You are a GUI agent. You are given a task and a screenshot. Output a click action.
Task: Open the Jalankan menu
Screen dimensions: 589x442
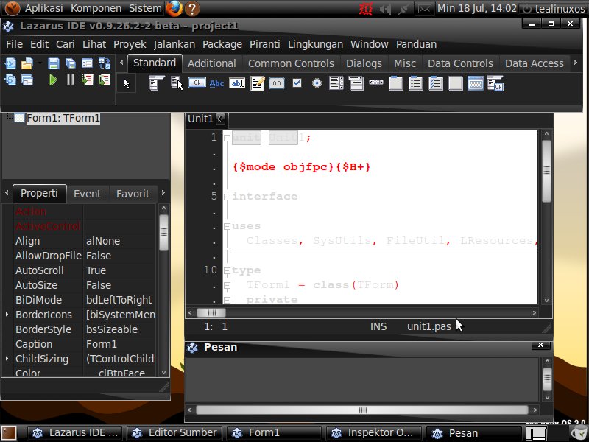click(x=174, y=44)
